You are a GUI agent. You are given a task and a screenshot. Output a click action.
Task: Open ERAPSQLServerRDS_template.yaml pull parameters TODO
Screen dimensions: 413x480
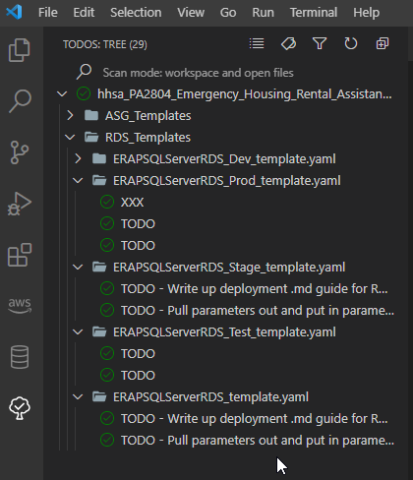pos(258,441)
